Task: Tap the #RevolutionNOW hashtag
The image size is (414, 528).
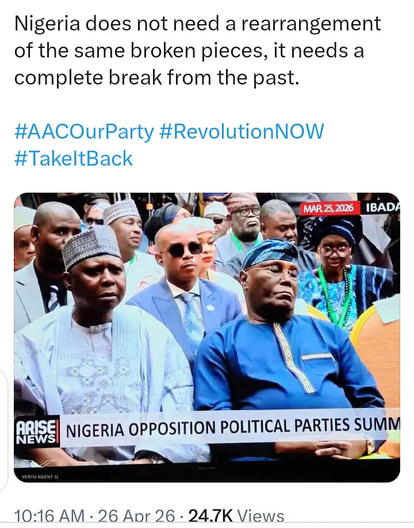Action: click(241, 132)
